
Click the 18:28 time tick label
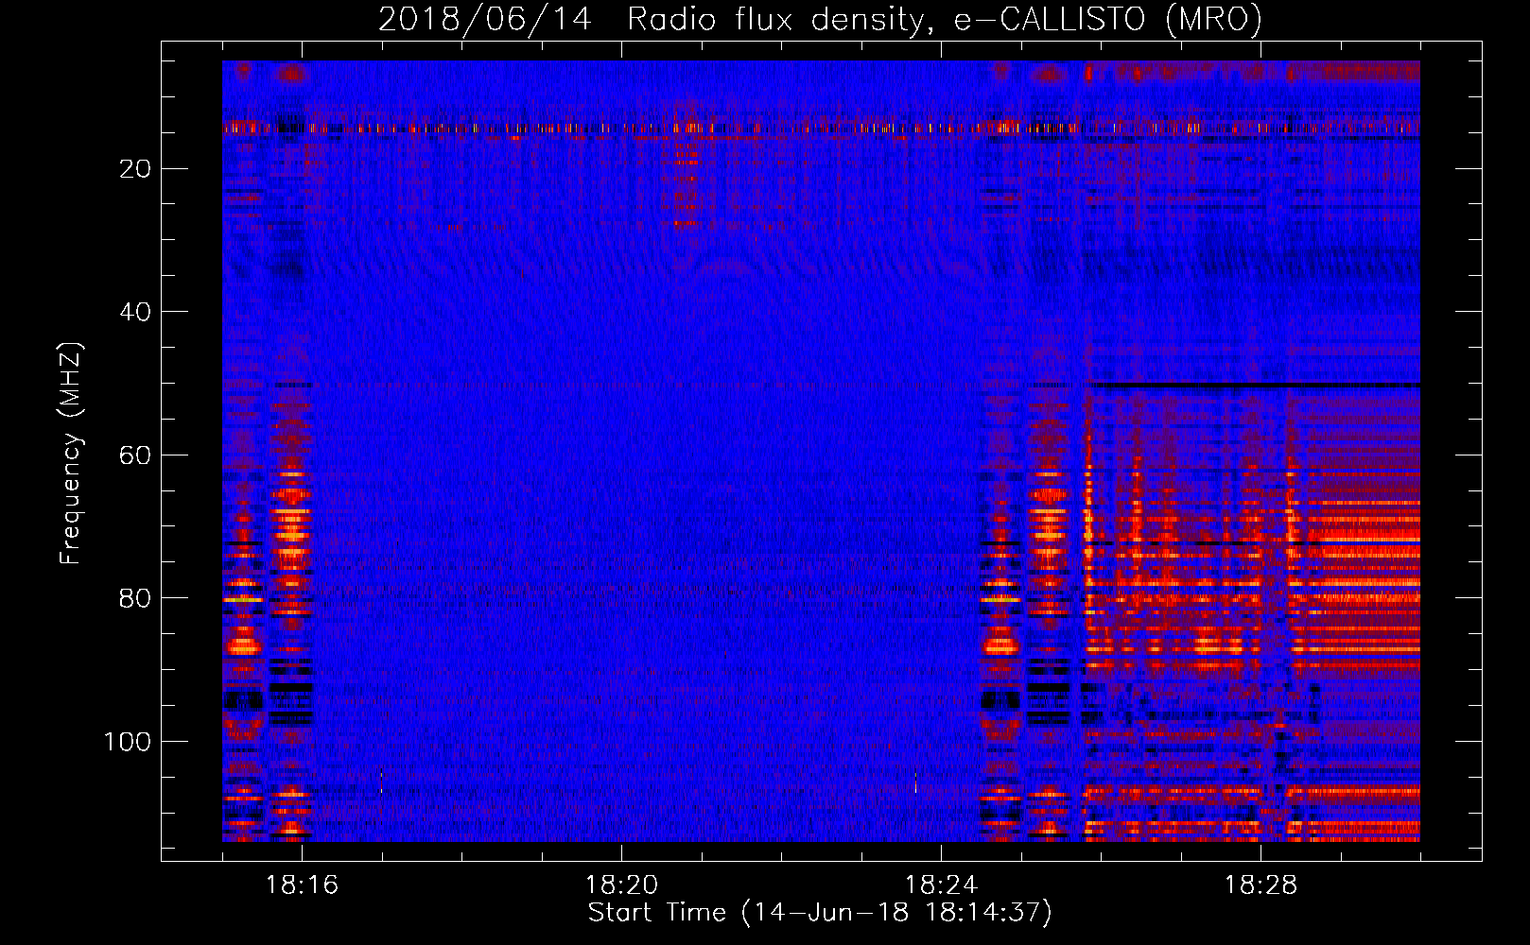(1261, 885)
